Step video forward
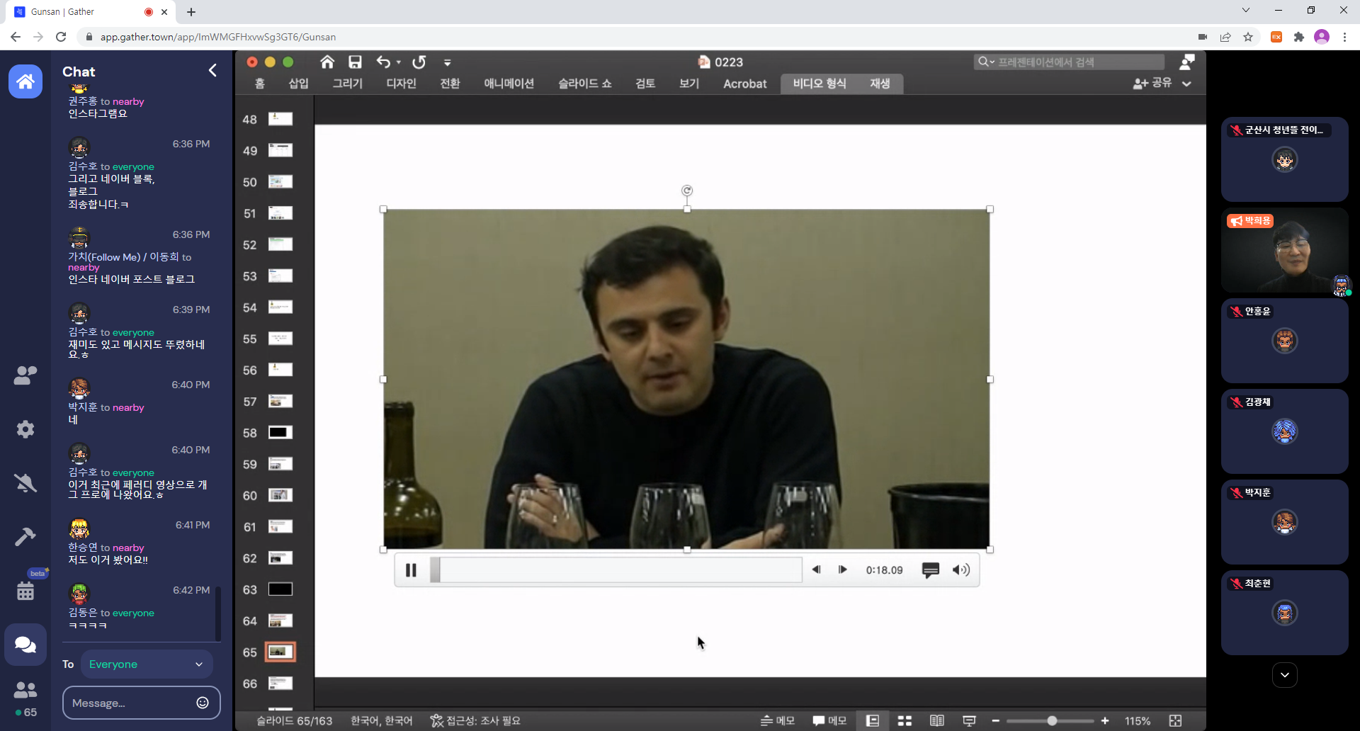 [843, 569]
